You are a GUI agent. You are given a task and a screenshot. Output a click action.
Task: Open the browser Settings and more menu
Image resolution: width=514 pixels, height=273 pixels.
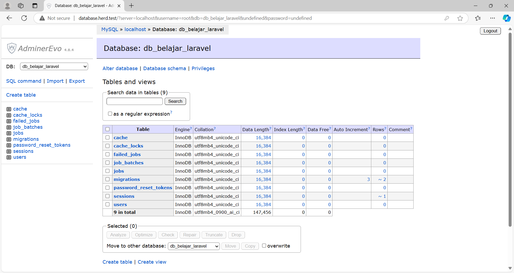pos(493,18)
